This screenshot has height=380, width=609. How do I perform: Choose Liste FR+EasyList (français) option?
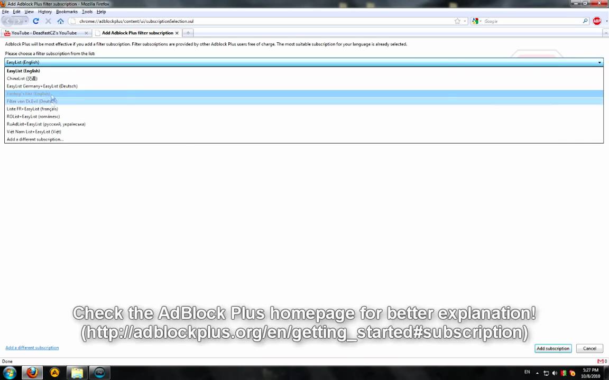click(304, 109)
